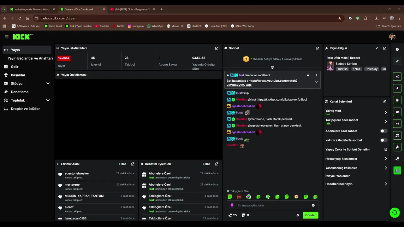Toggle the lightning activity widget in the right sidebar
Screen dimensions: 404x227
(397, 88)
